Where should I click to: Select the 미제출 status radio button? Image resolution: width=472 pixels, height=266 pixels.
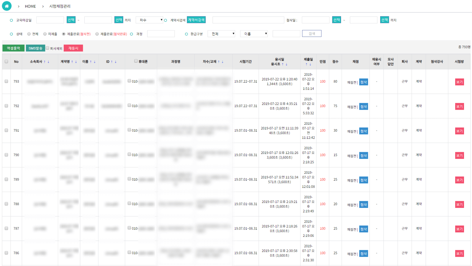click(45, 34)
